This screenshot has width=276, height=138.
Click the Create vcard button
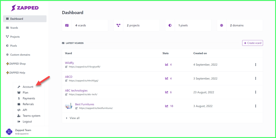(253, 43)
